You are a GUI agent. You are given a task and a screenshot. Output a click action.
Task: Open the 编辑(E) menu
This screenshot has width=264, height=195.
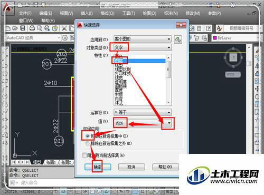click(x=45, y=13)
